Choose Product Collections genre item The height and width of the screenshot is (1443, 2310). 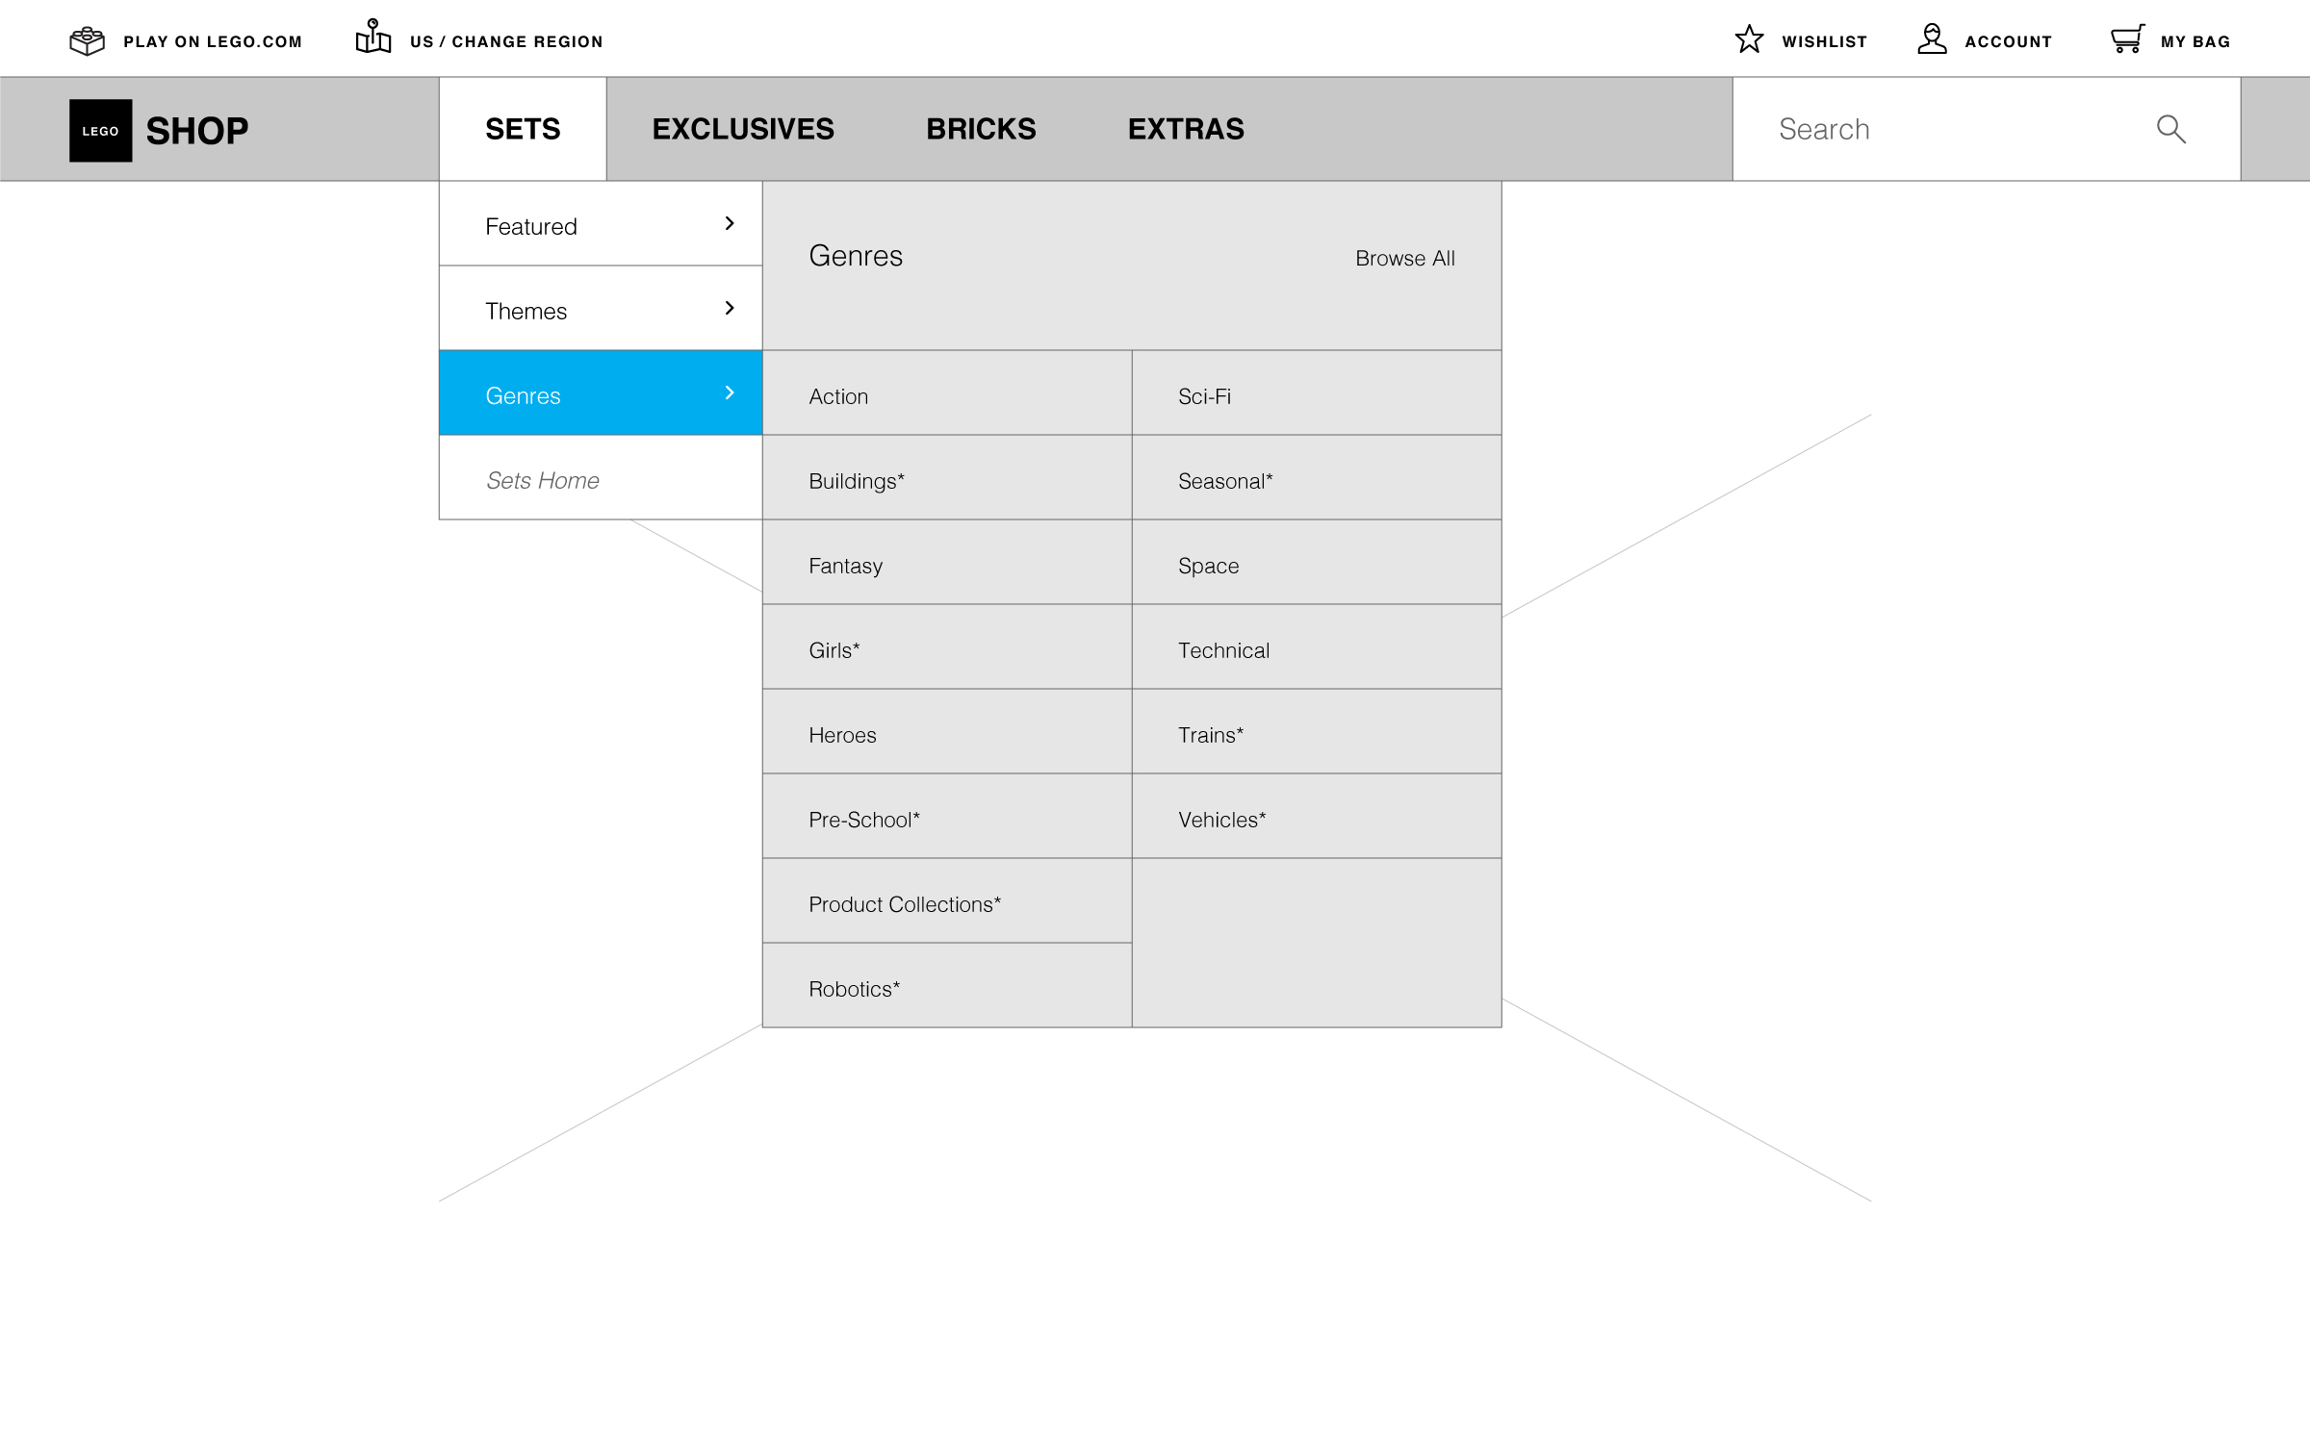(904, 905)
